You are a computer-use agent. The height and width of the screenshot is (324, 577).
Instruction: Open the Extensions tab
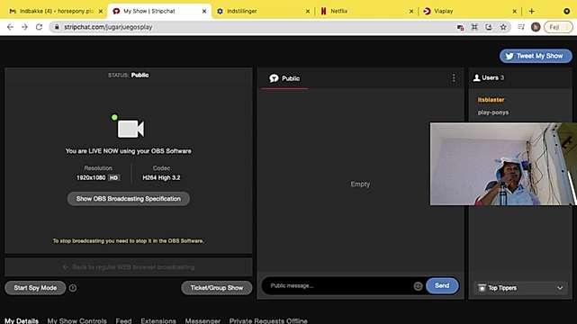158,320
